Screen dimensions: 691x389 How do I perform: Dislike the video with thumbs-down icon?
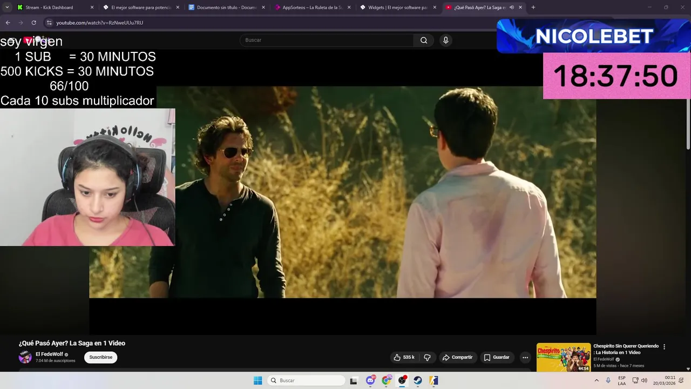pyautogui.click(x=427, y=357)
